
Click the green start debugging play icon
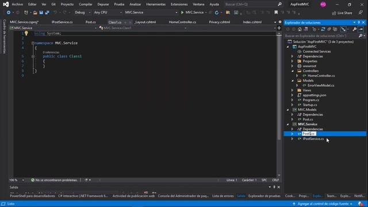coord(182,13)
